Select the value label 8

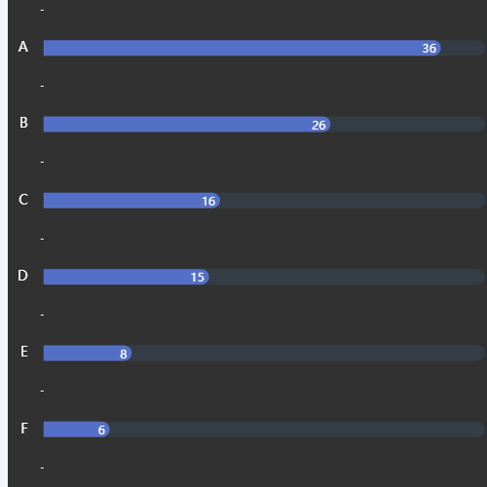pyautogui.click(x=123, y=354)
